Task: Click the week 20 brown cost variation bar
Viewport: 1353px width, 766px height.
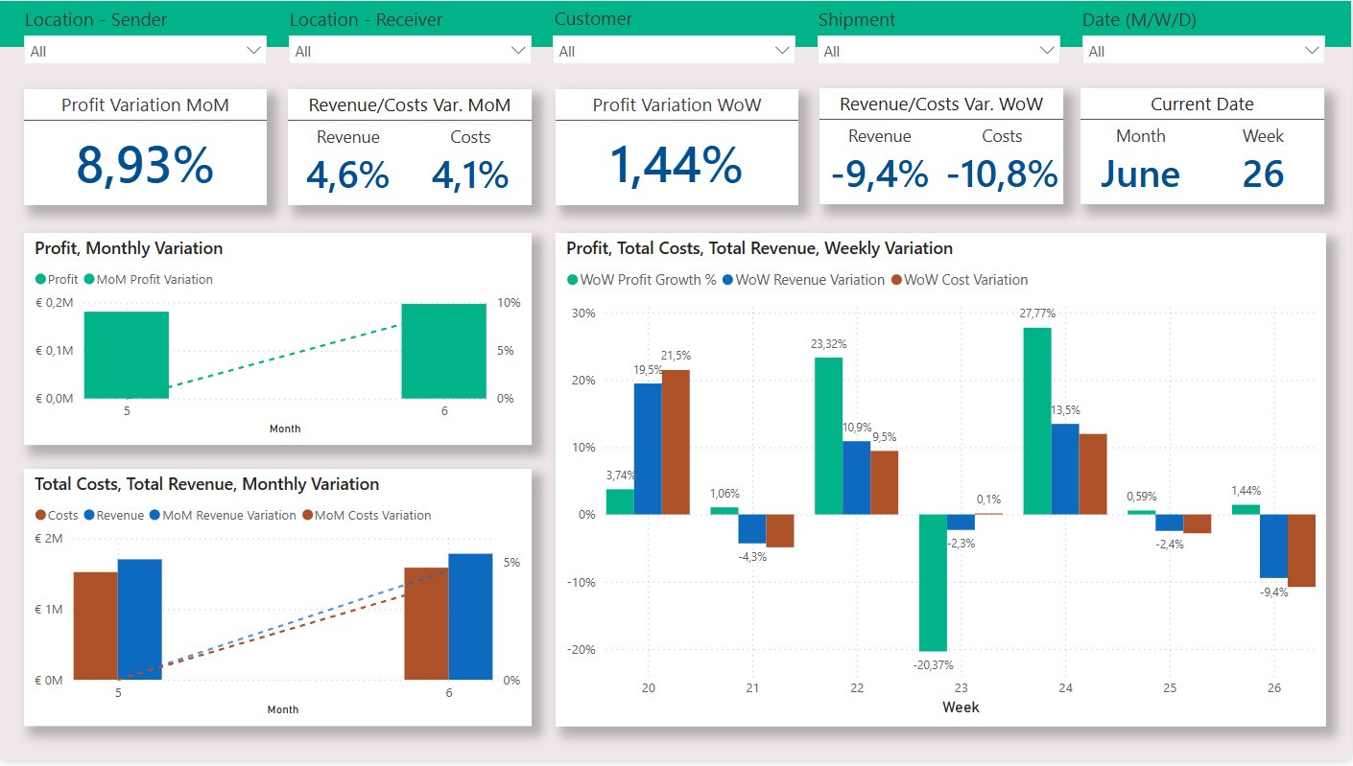Action: coord(676,442)
